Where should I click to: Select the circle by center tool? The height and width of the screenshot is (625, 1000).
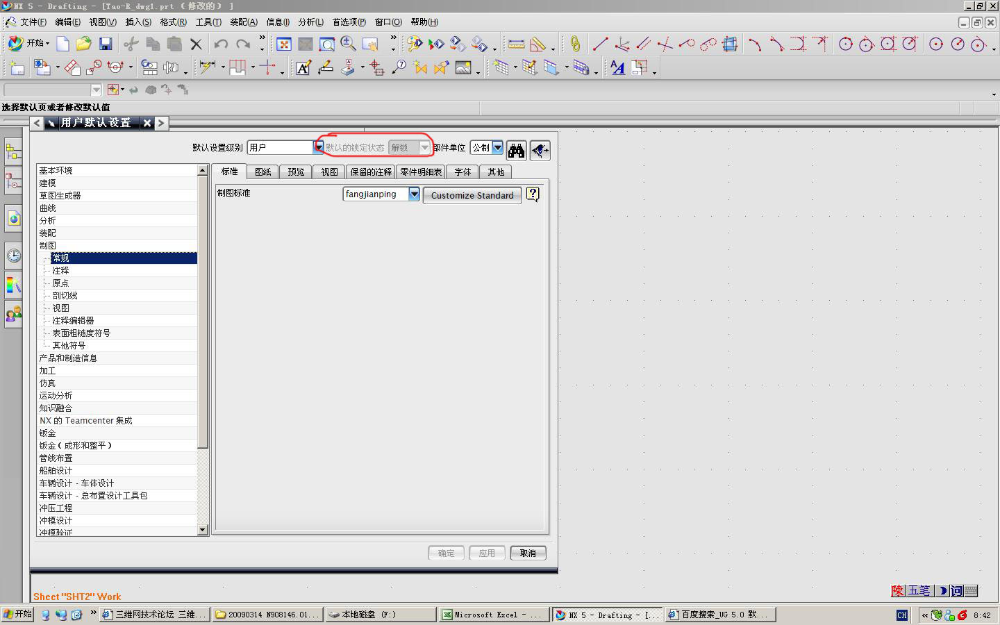click(x=936, y=44)
